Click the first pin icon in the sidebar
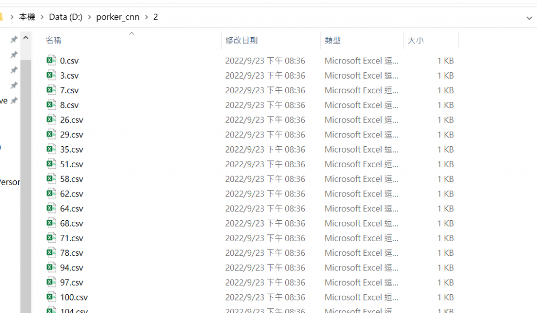This screenshot has width=537, height=313. (14, 39)
